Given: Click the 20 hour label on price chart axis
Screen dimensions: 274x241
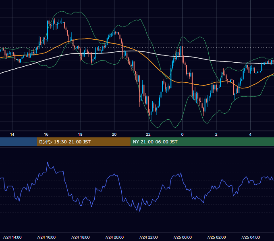Looking at the screenshot, I should point(114,135).
